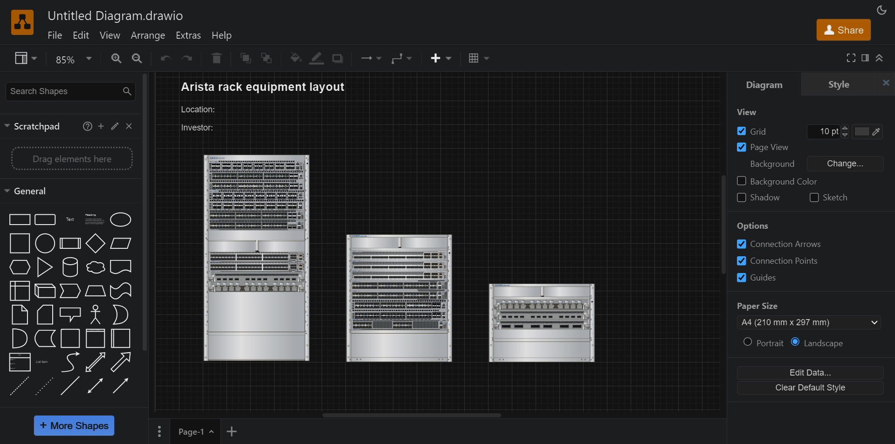Image resolution: width=895 pixels, height=444 pixels.
Task: Undo the last action
Action: 166,58
